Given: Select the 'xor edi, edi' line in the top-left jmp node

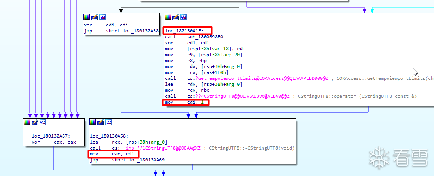Looking at the screenshot, I should 106,25.
